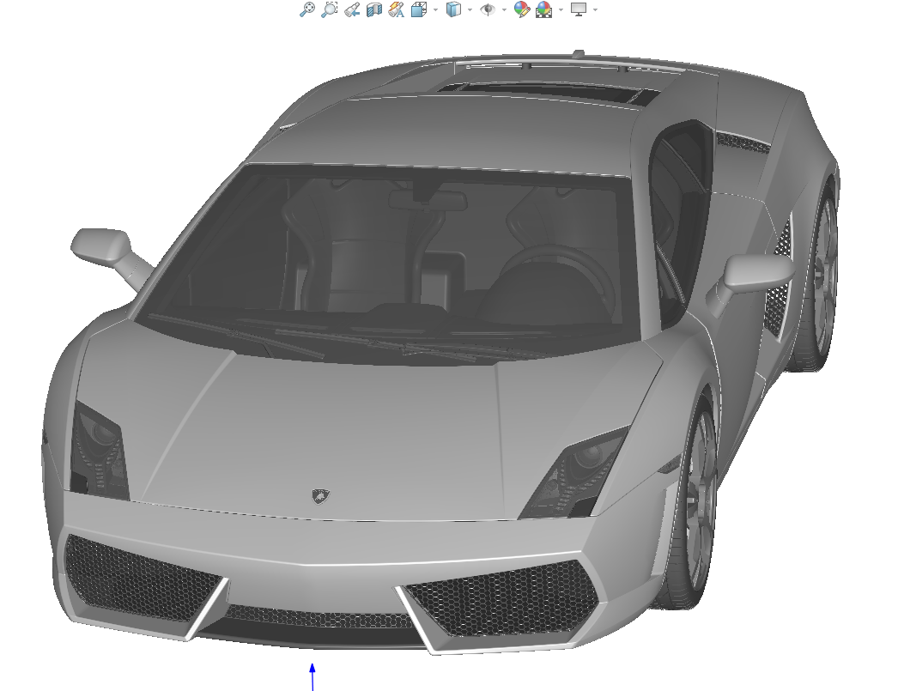Click the Zoom to Fit icon
This screenshot has width=898, height=691.
307,9
